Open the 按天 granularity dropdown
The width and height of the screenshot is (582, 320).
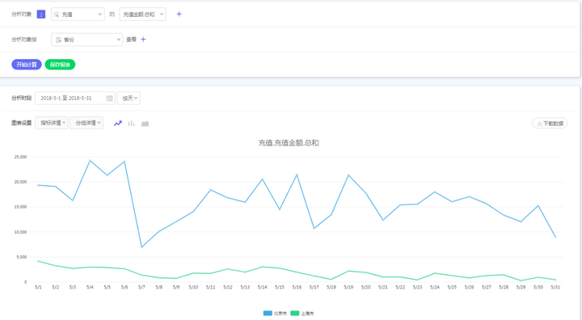[129, 98]
